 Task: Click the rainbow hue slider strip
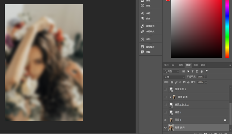pyautogui.click(x=227, y=29)
